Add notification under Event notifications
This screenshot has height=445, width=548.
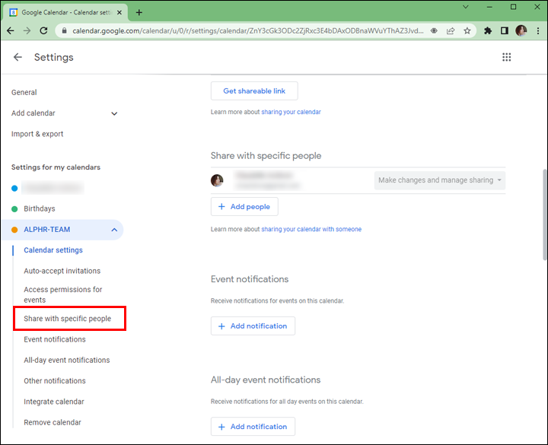253,326
